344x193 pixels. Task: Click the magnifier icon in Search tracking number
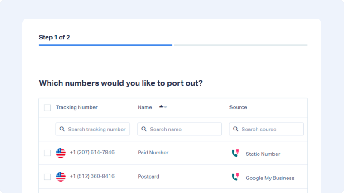pos(62,129)
